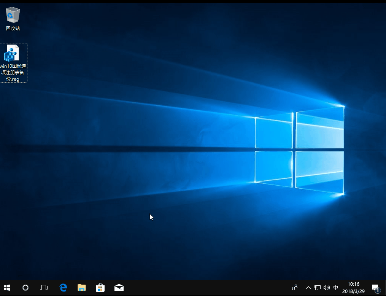
Task: Click the 回收站 label text
Action: click(13, 28)
